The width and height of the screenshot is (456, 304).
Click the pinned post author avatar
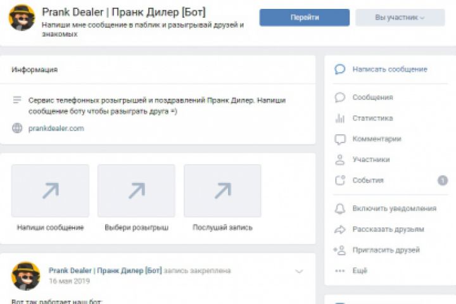25,276
